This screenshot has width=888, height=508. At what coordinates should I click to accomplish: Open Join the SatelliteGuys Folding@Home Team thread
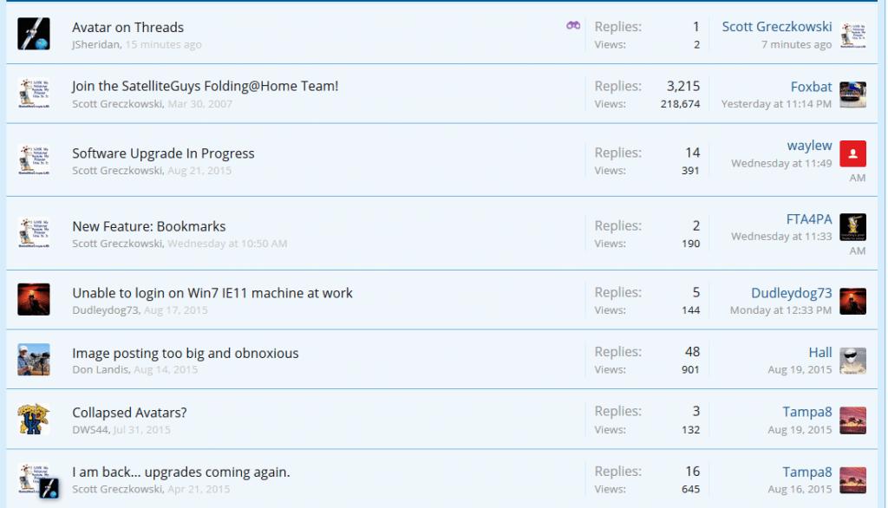click(205, 86)
